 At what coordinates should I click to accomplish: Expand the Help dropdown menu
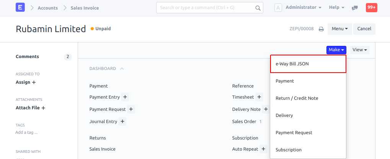336,8
